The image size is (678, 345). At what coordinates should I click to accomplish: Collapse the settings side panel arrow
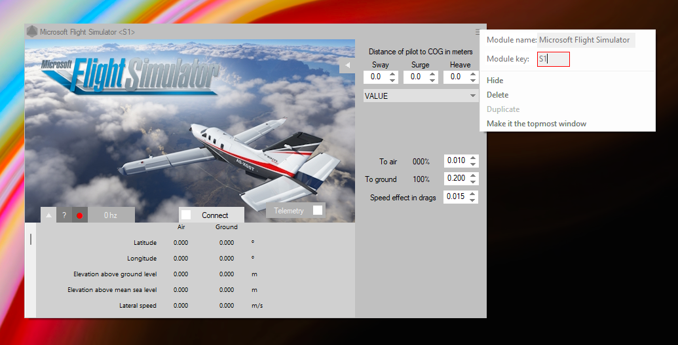click(347, 65)
